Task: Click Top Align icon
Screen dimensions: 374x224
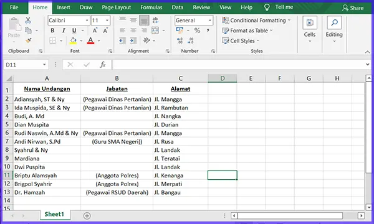Action: click(123, 20)
